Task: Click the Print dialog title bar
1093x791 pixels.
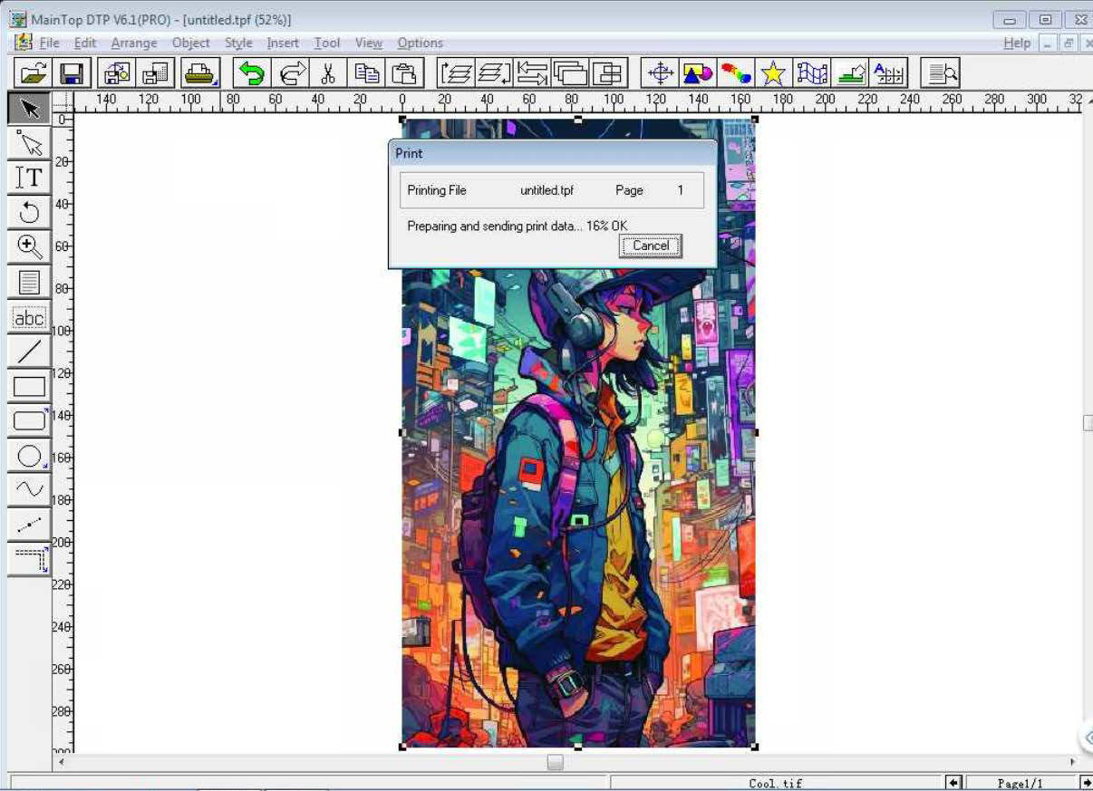Action: [552, 153]
